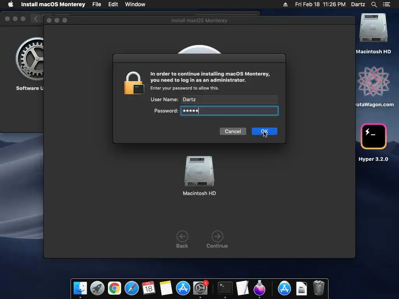Click the Dartz user name in the menu bar
This screenshot has height=299, width=399.
[x=358, y=4]
